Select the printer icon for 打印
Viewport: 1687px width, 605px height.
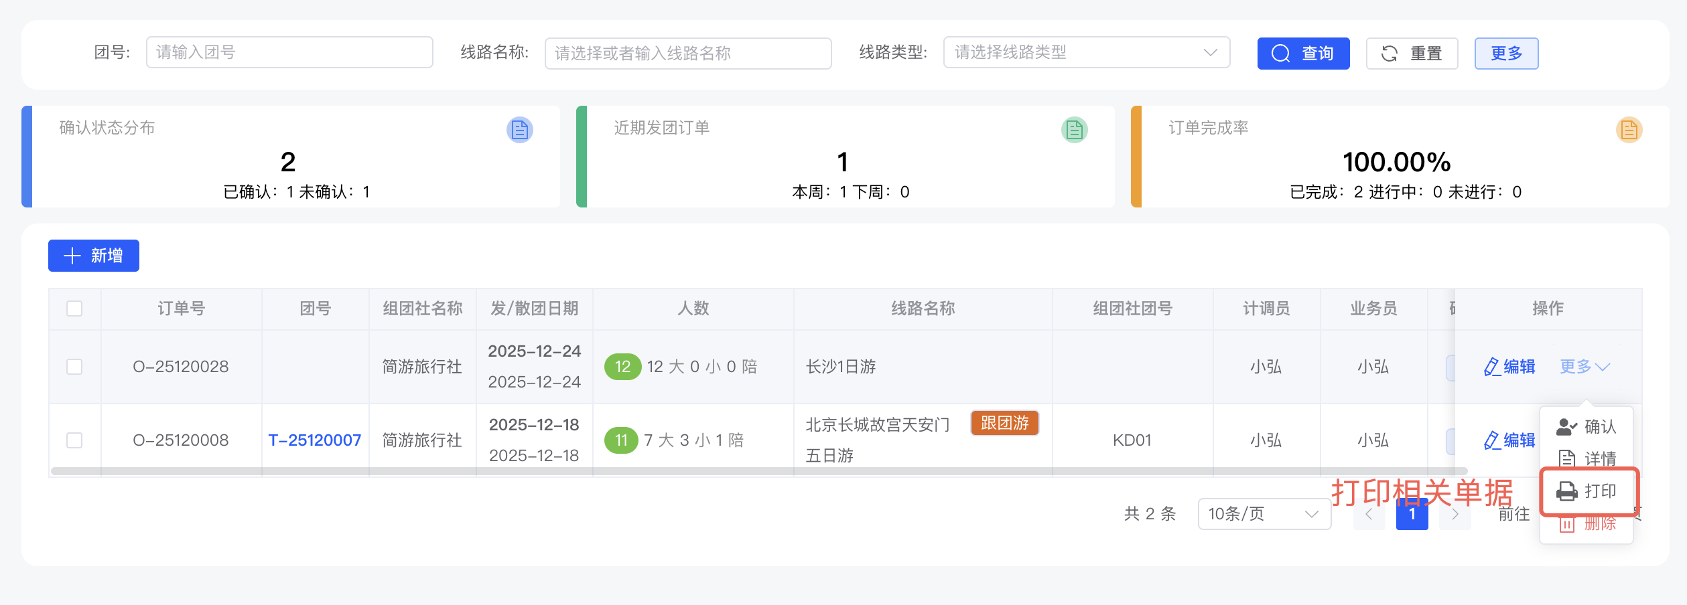1566,491
